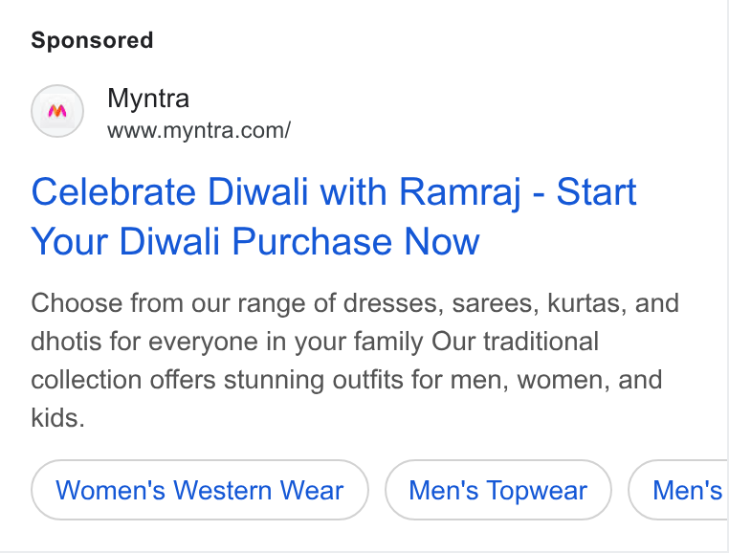Click the word 'kids.' in the description

(58, 417)
